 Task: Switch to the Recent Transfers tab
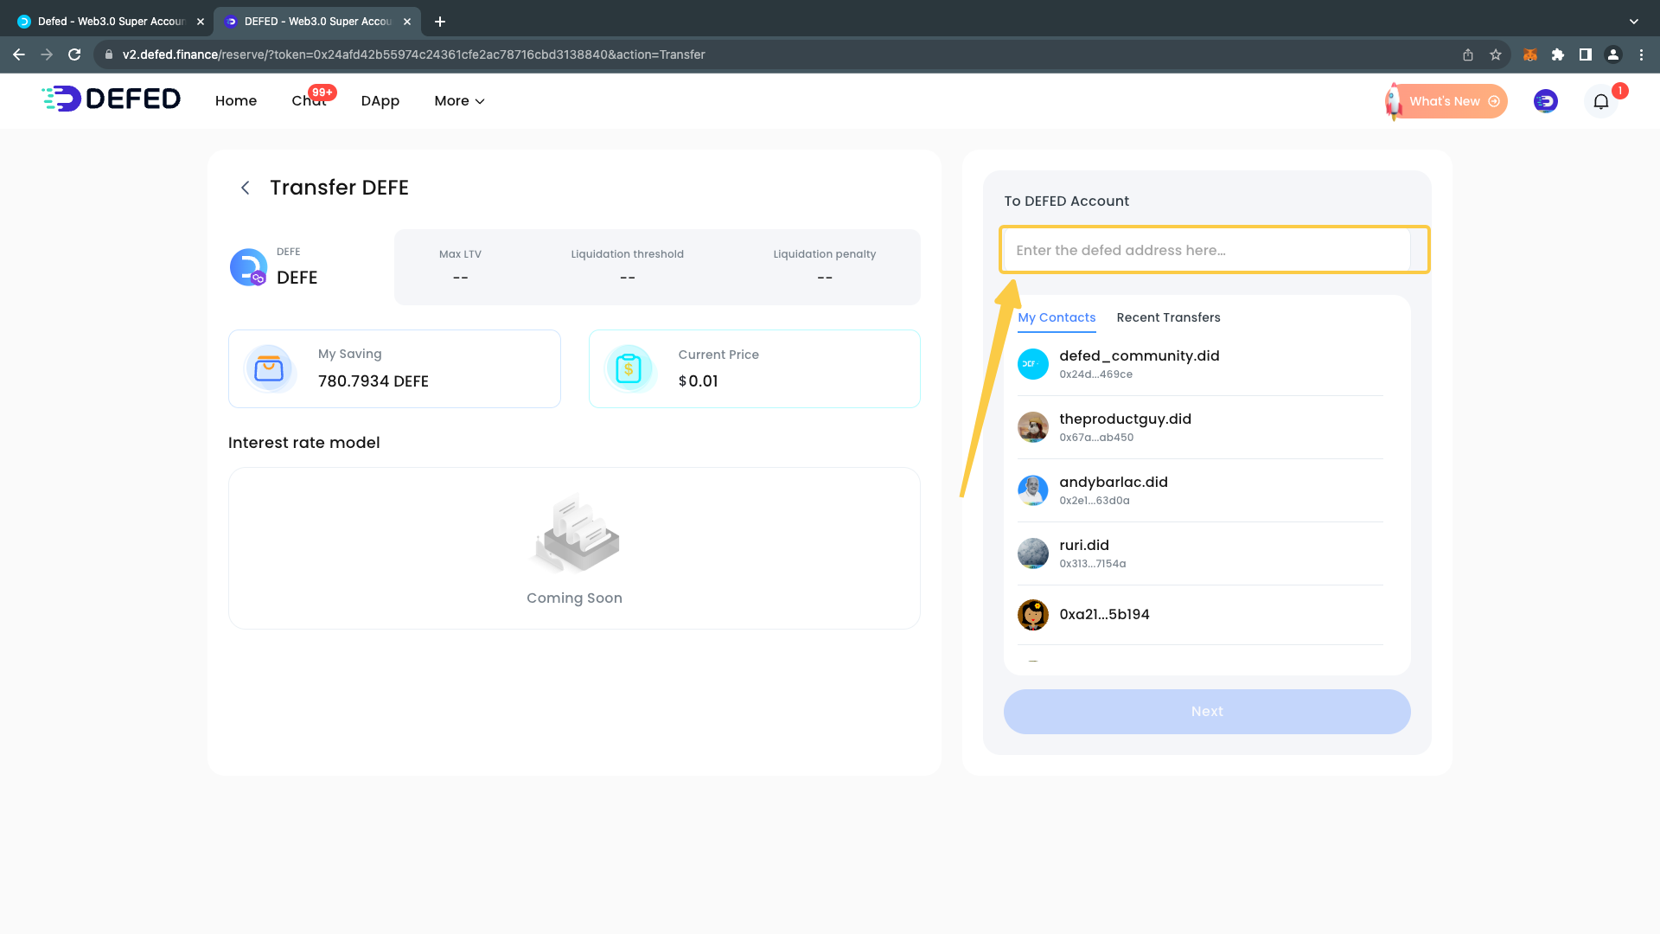(x=1168, y=317)
